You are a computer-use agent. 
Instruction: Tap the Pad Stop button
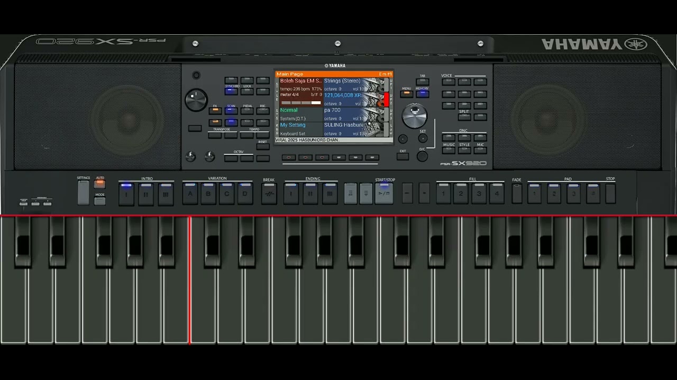pyautogui.click(x=610, y=194)
